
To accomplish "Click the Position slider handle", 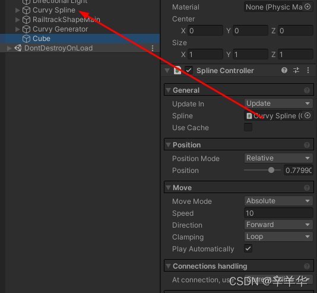I will click(x=271, y=170).
